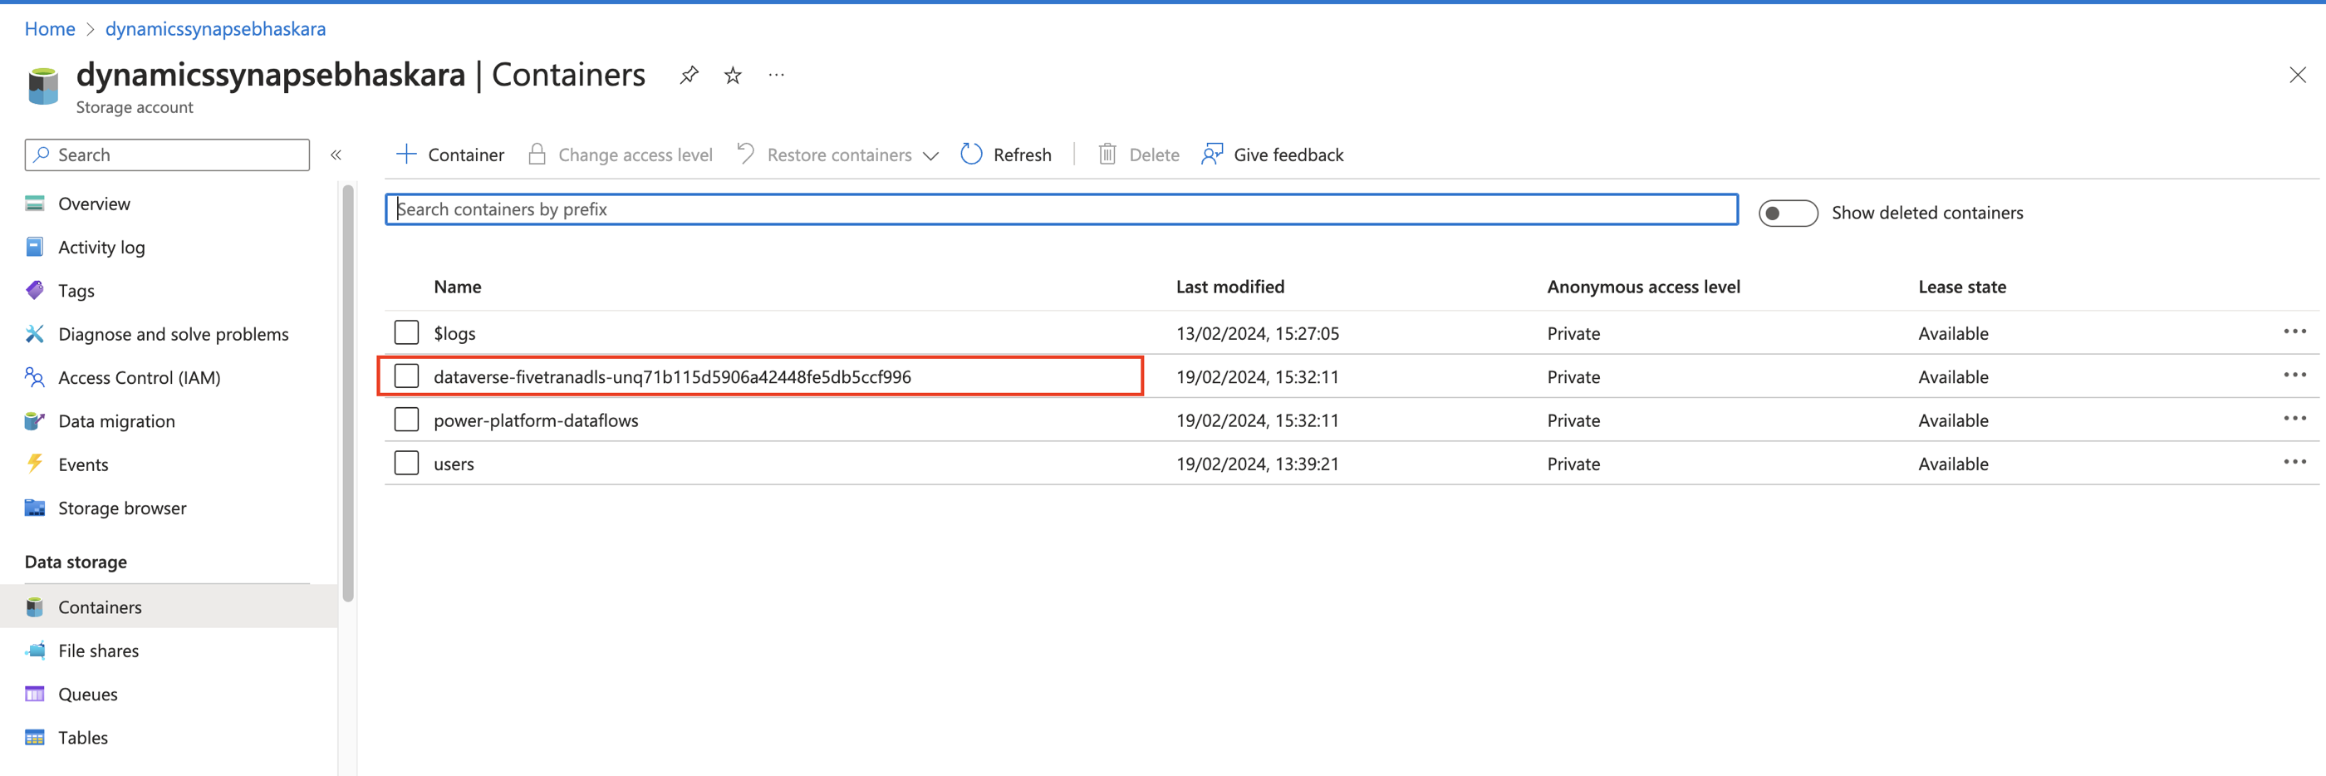Open context menu for dataverse-fivetranadls row

(x=2294, y=375)
